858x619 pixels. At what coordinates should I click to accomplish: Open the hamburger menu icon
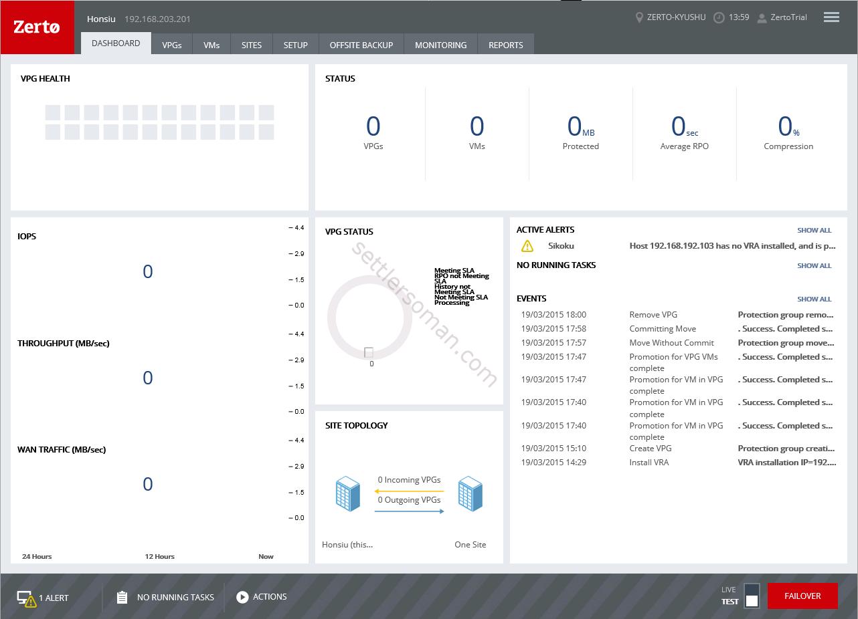click(831, 17)
